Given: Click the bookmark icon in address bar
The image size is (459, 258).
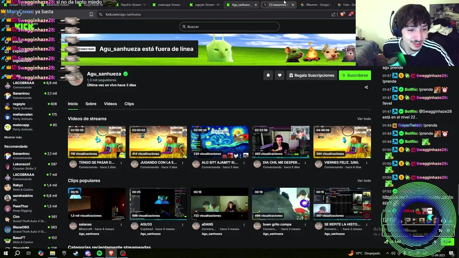Looking at the screenshot, I should 91,14.
